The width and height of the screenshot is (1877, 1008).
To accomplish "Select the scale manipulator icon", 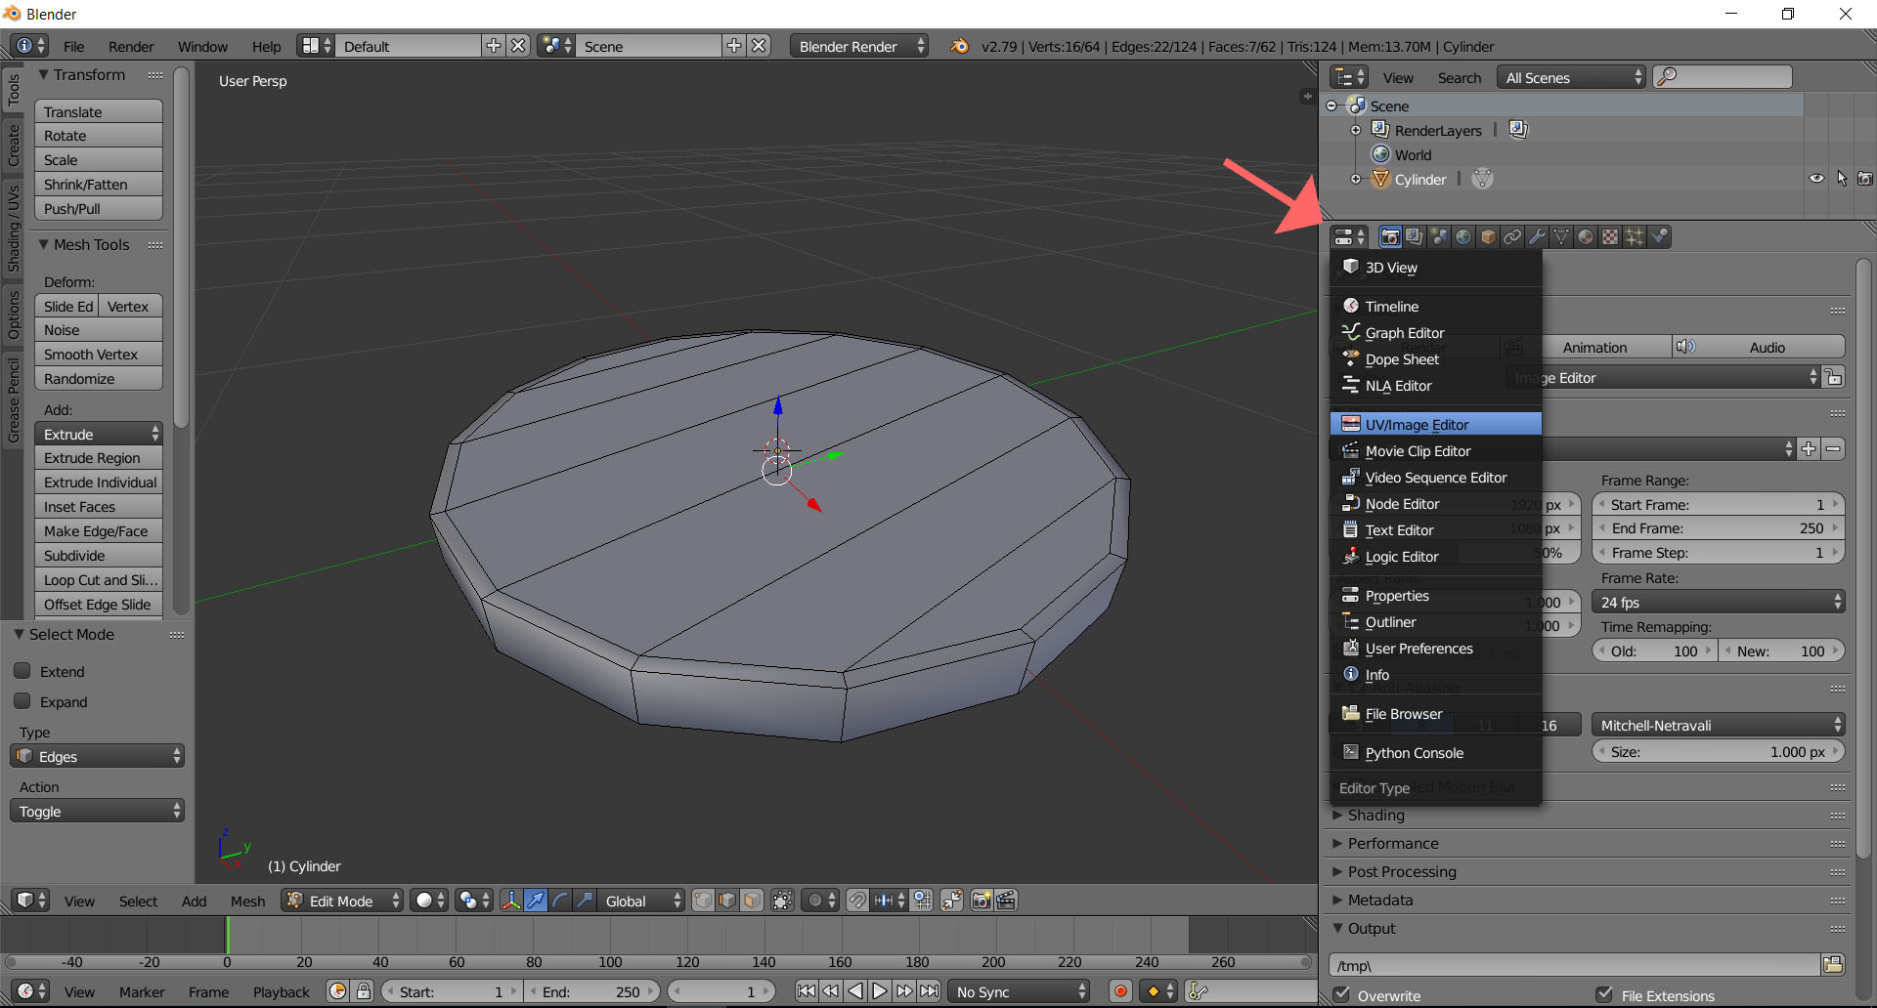I will tap(585, 901).
